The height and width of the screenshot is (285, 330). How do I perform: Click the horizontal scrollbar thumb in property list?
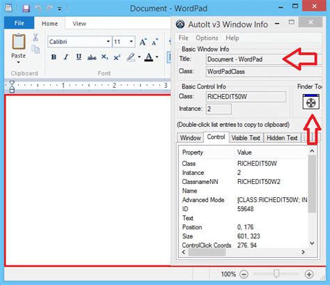click(207, 252)
